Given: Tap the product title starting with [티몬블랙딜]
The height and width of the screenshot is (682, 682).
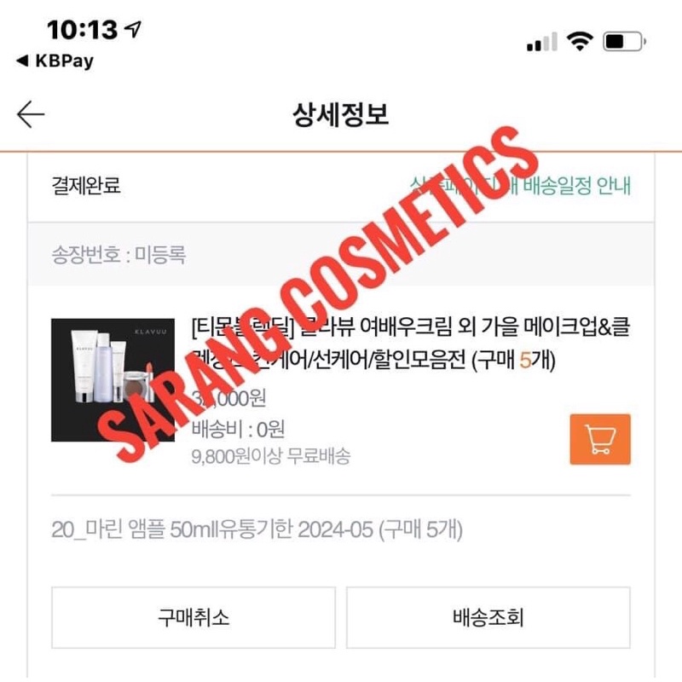Looking at the screenshot, I should (410, 344).
